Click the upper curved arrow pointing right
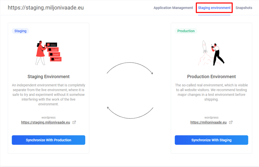Screen dimensions: 259x167 [x=130, y=68]
